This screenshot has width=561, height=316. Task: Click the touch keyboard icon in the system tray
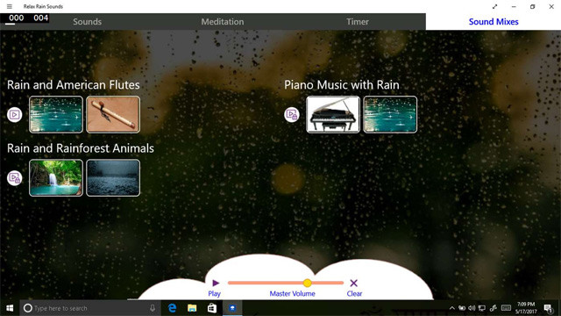[x=507, y=308]
